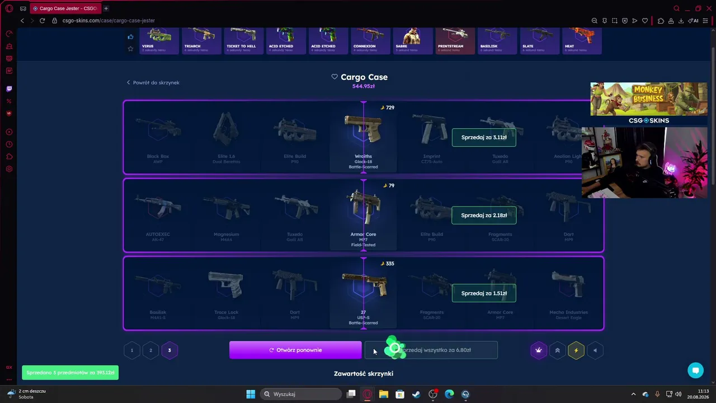Sell the Wraiths Glock-18 for 3.11zł
This screenshot has height=403, width=716.
click(x=484, y=137)
